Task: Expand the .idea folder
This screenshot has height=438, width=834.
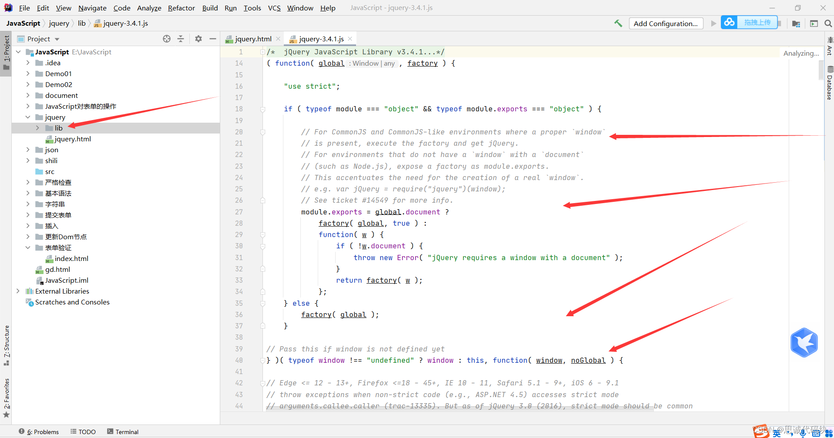Action: tap(28, 63)
